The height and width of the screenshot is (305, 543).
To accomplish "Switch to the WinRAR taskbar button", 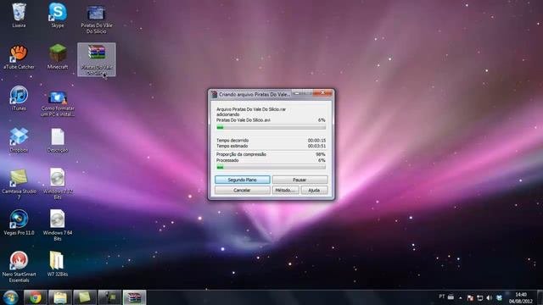I will [134, 297].
